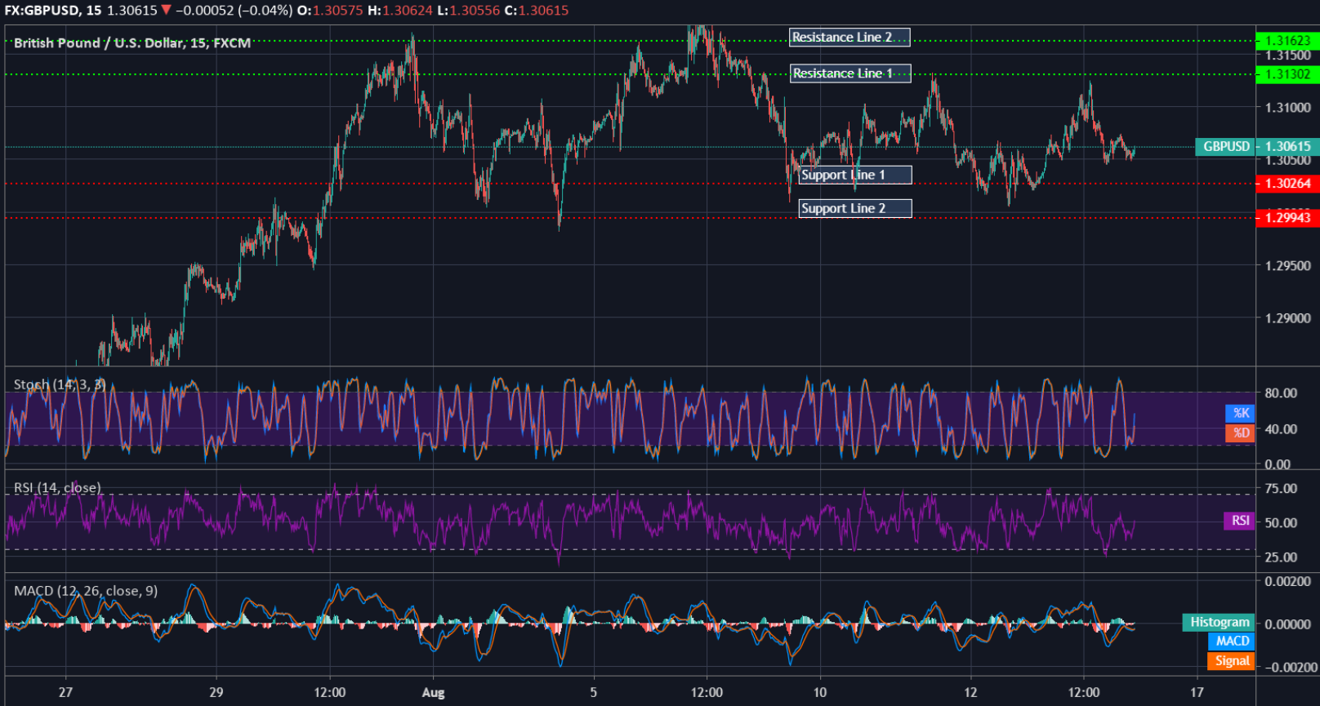This screenshot has height=706, width=1320.
Task: Click the 1.31623 resistance price tag
Action: coord(1287,41)
